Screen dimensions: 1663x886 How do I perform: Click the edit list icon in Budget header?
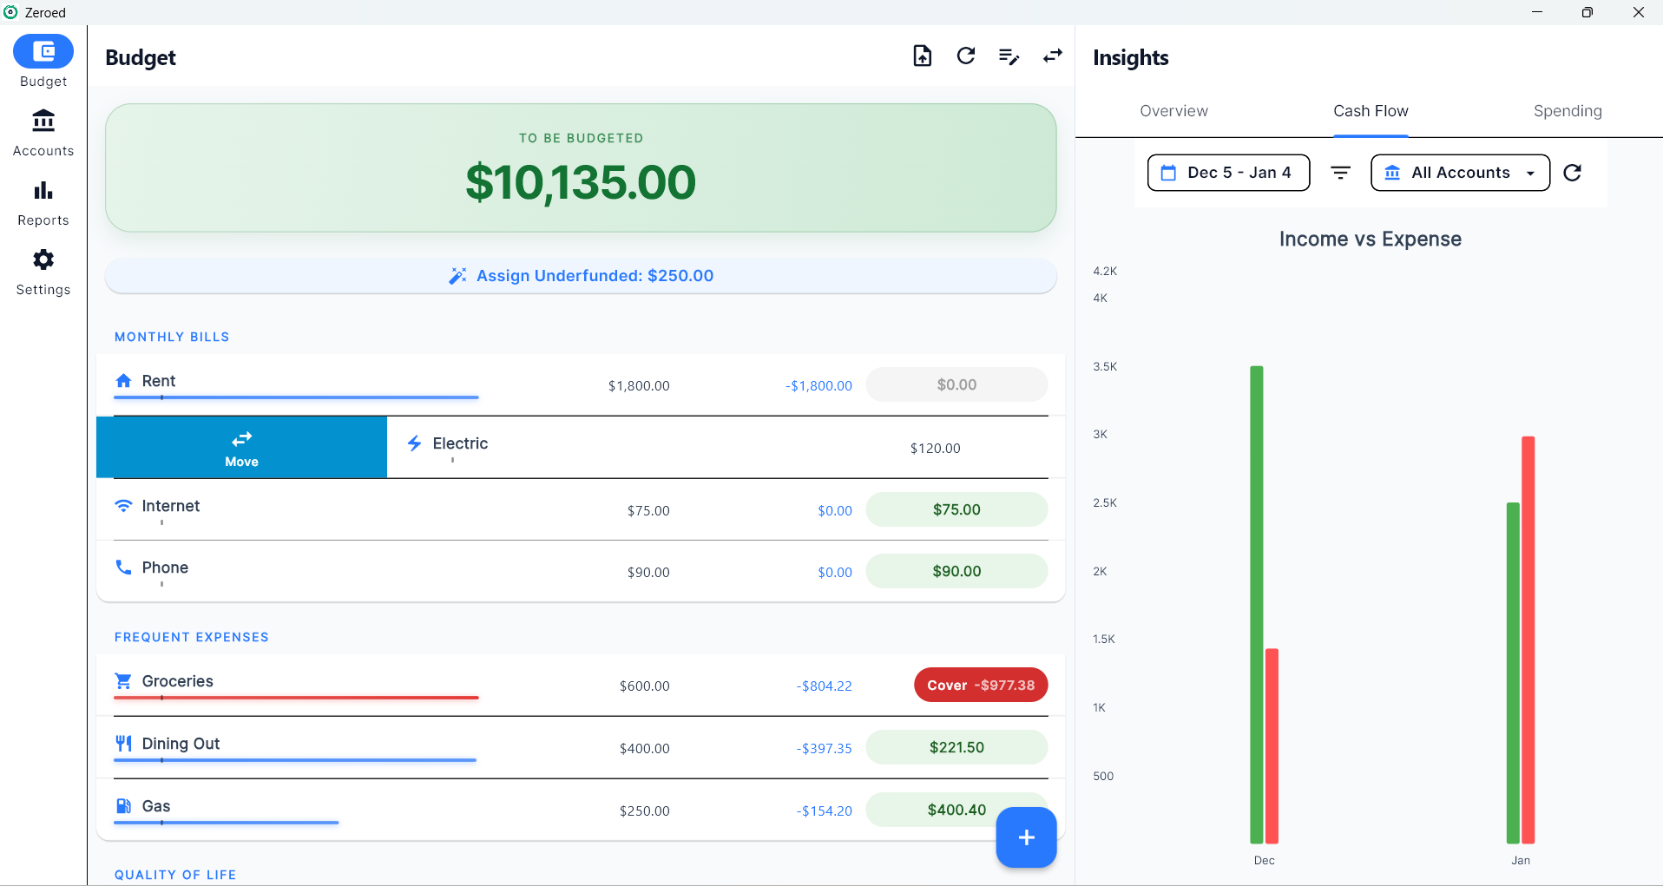click(x=1009, y=56)
